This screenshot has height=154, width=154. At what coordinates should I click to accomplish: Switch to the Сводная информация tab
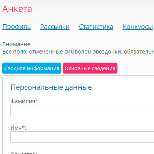[32, 68]
